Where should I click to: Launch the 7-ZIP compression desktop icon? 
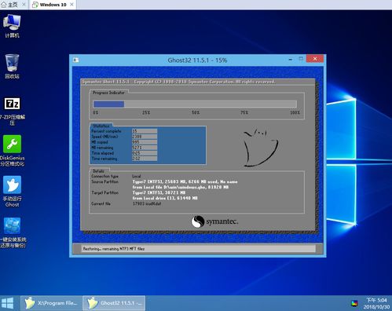tap(12, 111)
